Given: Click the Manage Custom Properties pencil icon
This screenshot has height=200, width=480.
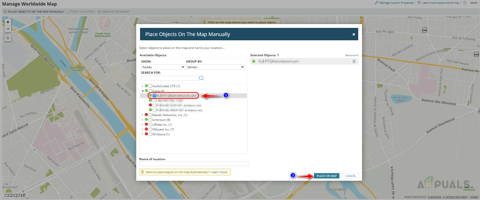Looking at the screenshot, I should [x=376, y=3].
